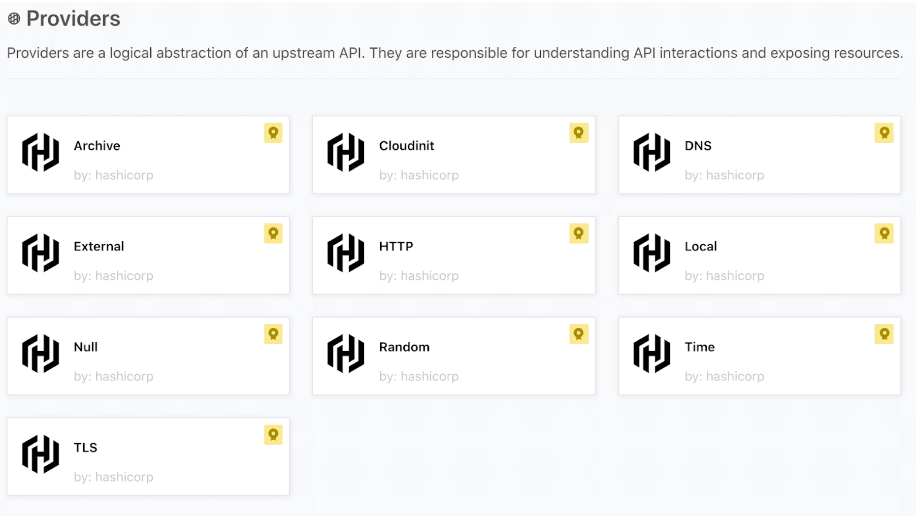Click the HashiCorp logo on HTTP card
This screenshot has width=916, height=520.
346,253
